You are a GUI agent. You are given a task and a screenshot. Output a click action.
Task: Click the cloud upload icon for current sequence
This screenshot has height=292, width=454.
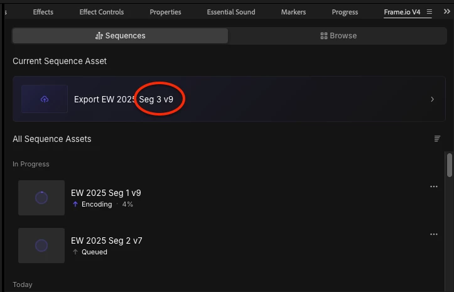pos(45,99)
